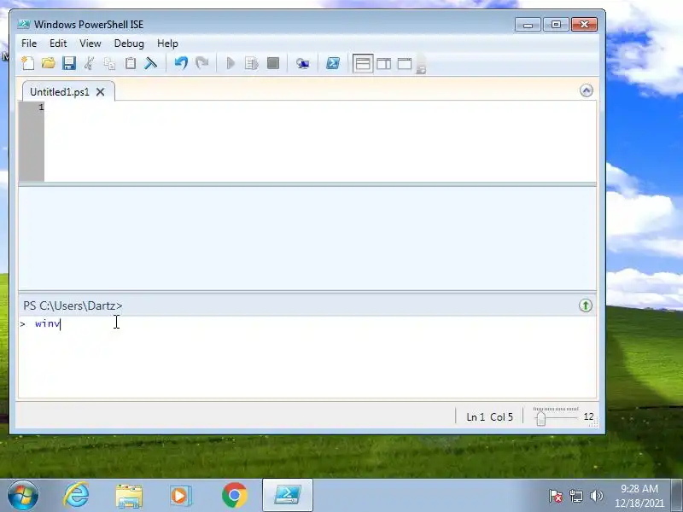Image resolution: width=683 pixels, height=512 pixels.
Task: Show script pane on the right layout
Action: 383,63
